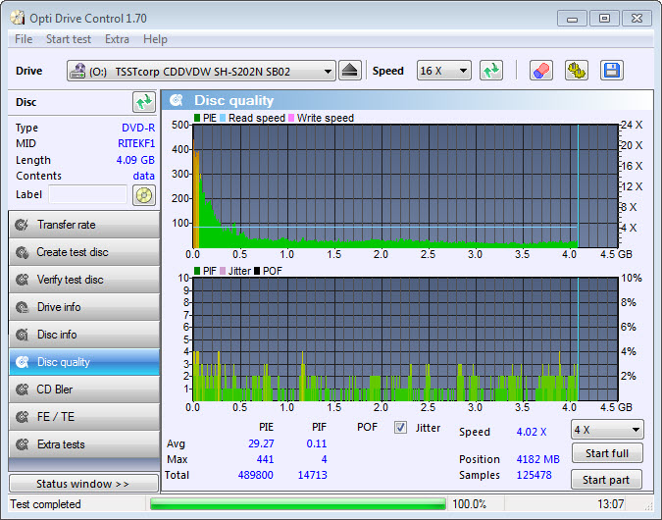
Task: Click the PIE average value 29.27
Action: (261, 443)
